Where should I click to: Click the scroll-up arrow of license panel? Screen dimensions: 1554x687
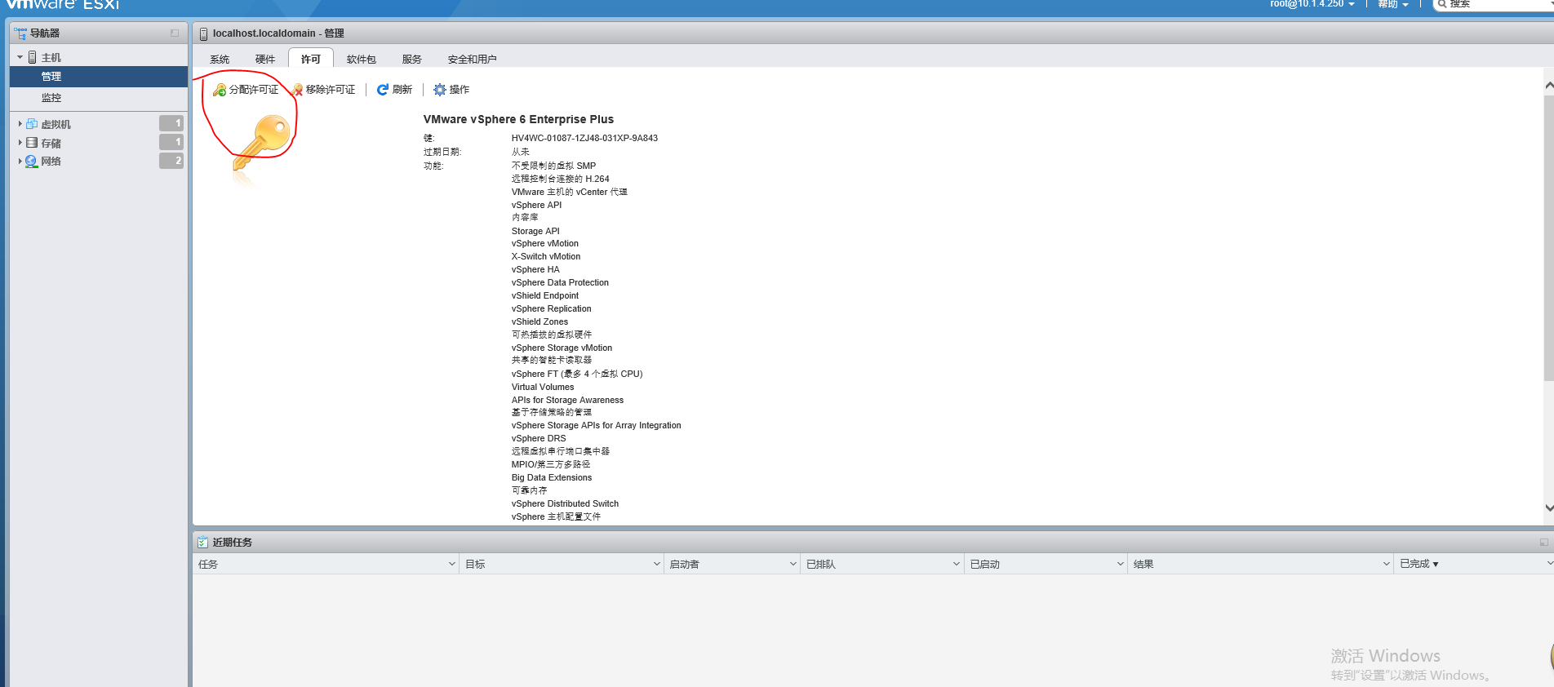[1548, 86]
